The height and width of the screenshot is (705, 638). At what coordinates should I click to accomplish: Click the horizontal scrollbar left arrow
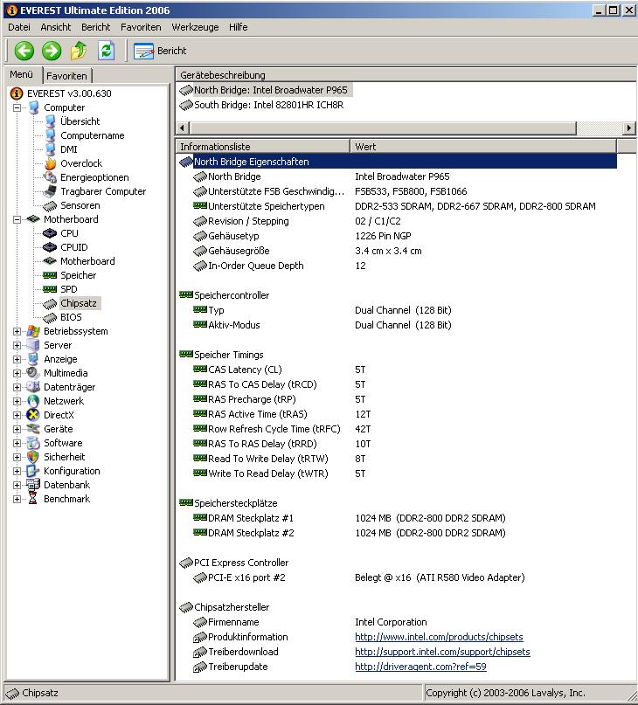(182, 128)
